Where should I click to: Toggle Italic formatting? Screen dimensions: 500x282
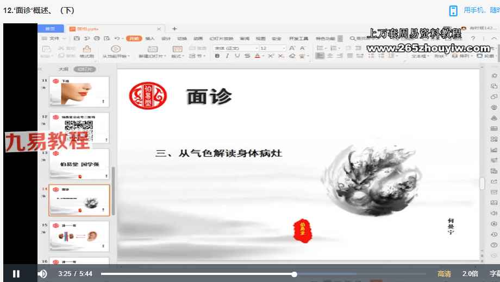click(227, 56)
